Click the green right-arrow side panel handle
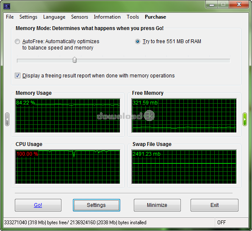 [x=245, y=119]
